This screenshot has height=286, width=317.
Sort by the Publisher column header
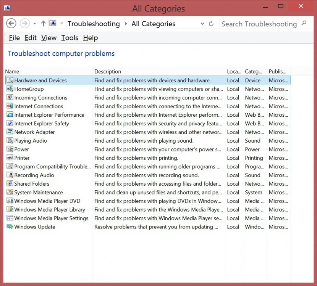278,71
